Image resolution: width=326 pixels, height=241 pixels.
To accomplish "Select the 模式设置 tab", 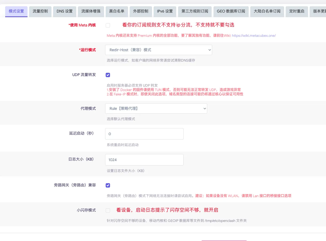I will coord(16,11).
